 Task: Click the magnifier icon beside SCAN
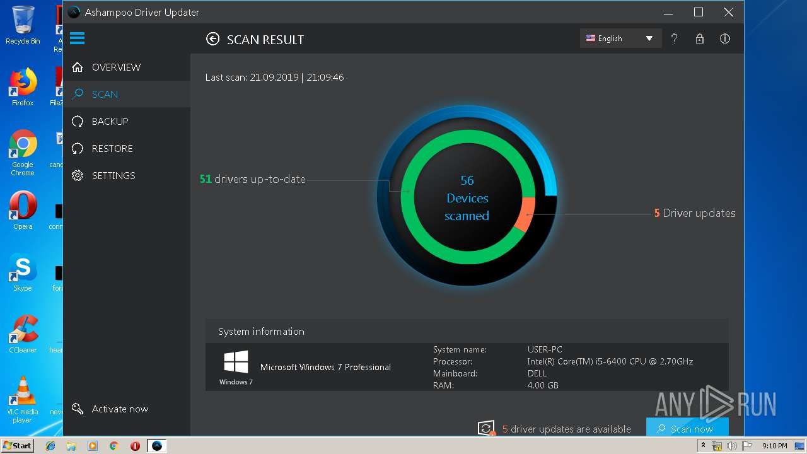point(78,94)
